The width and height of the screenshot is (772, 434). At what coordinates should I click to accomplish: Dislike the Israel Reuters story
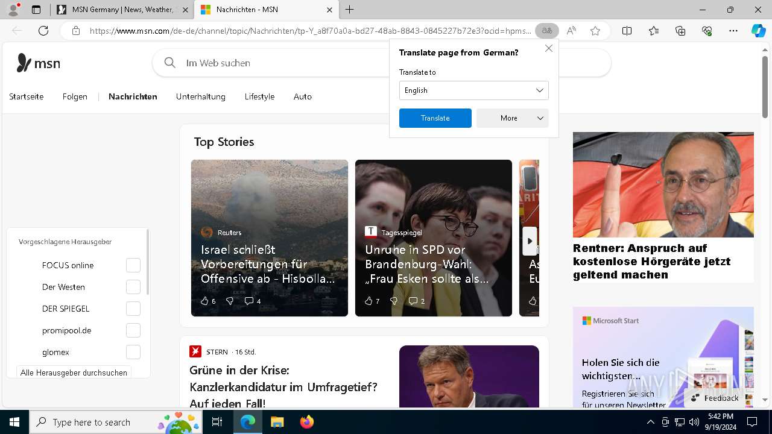coord(230,301)
